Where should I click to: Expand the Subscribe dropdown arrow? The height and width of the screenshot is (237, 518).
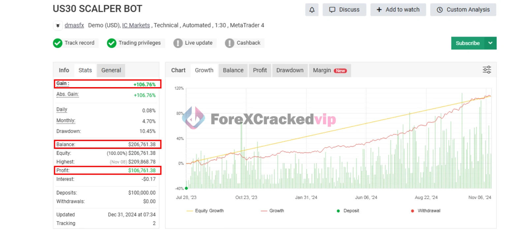(490, 43)
